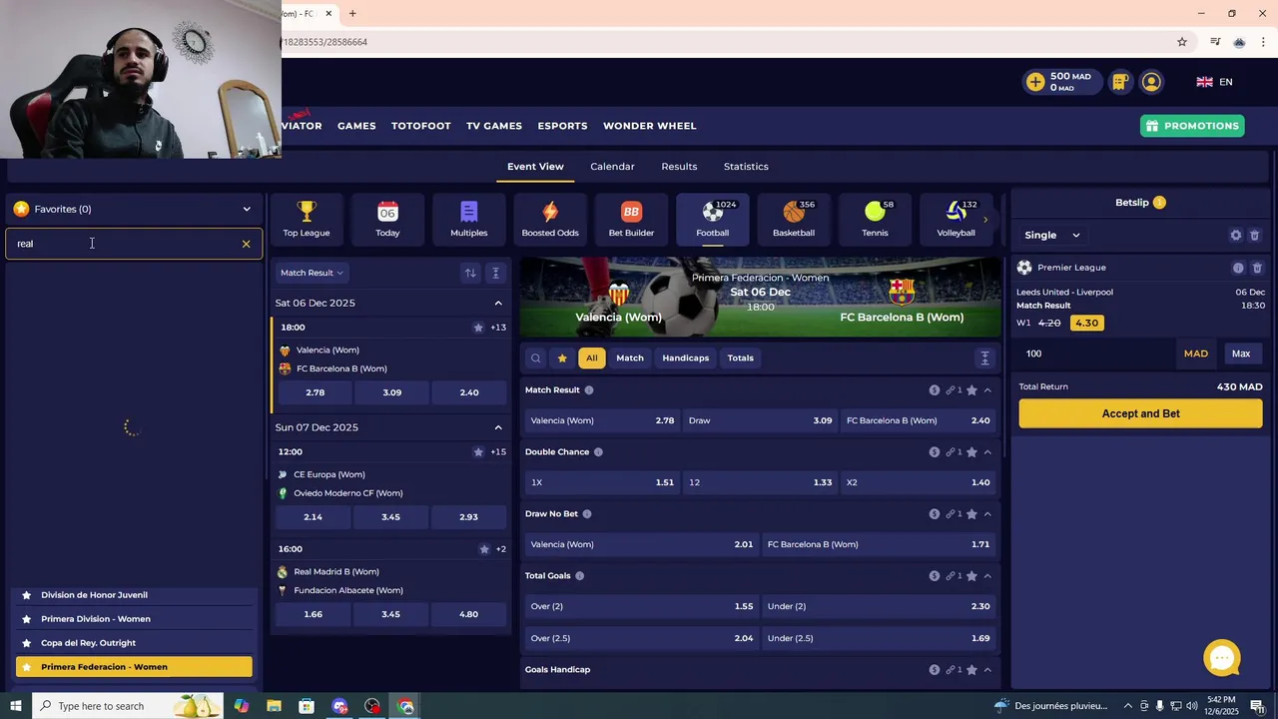Open market search magnifier icon
The width and height of the screenshot is (1278, 719).
coord(536,358)
